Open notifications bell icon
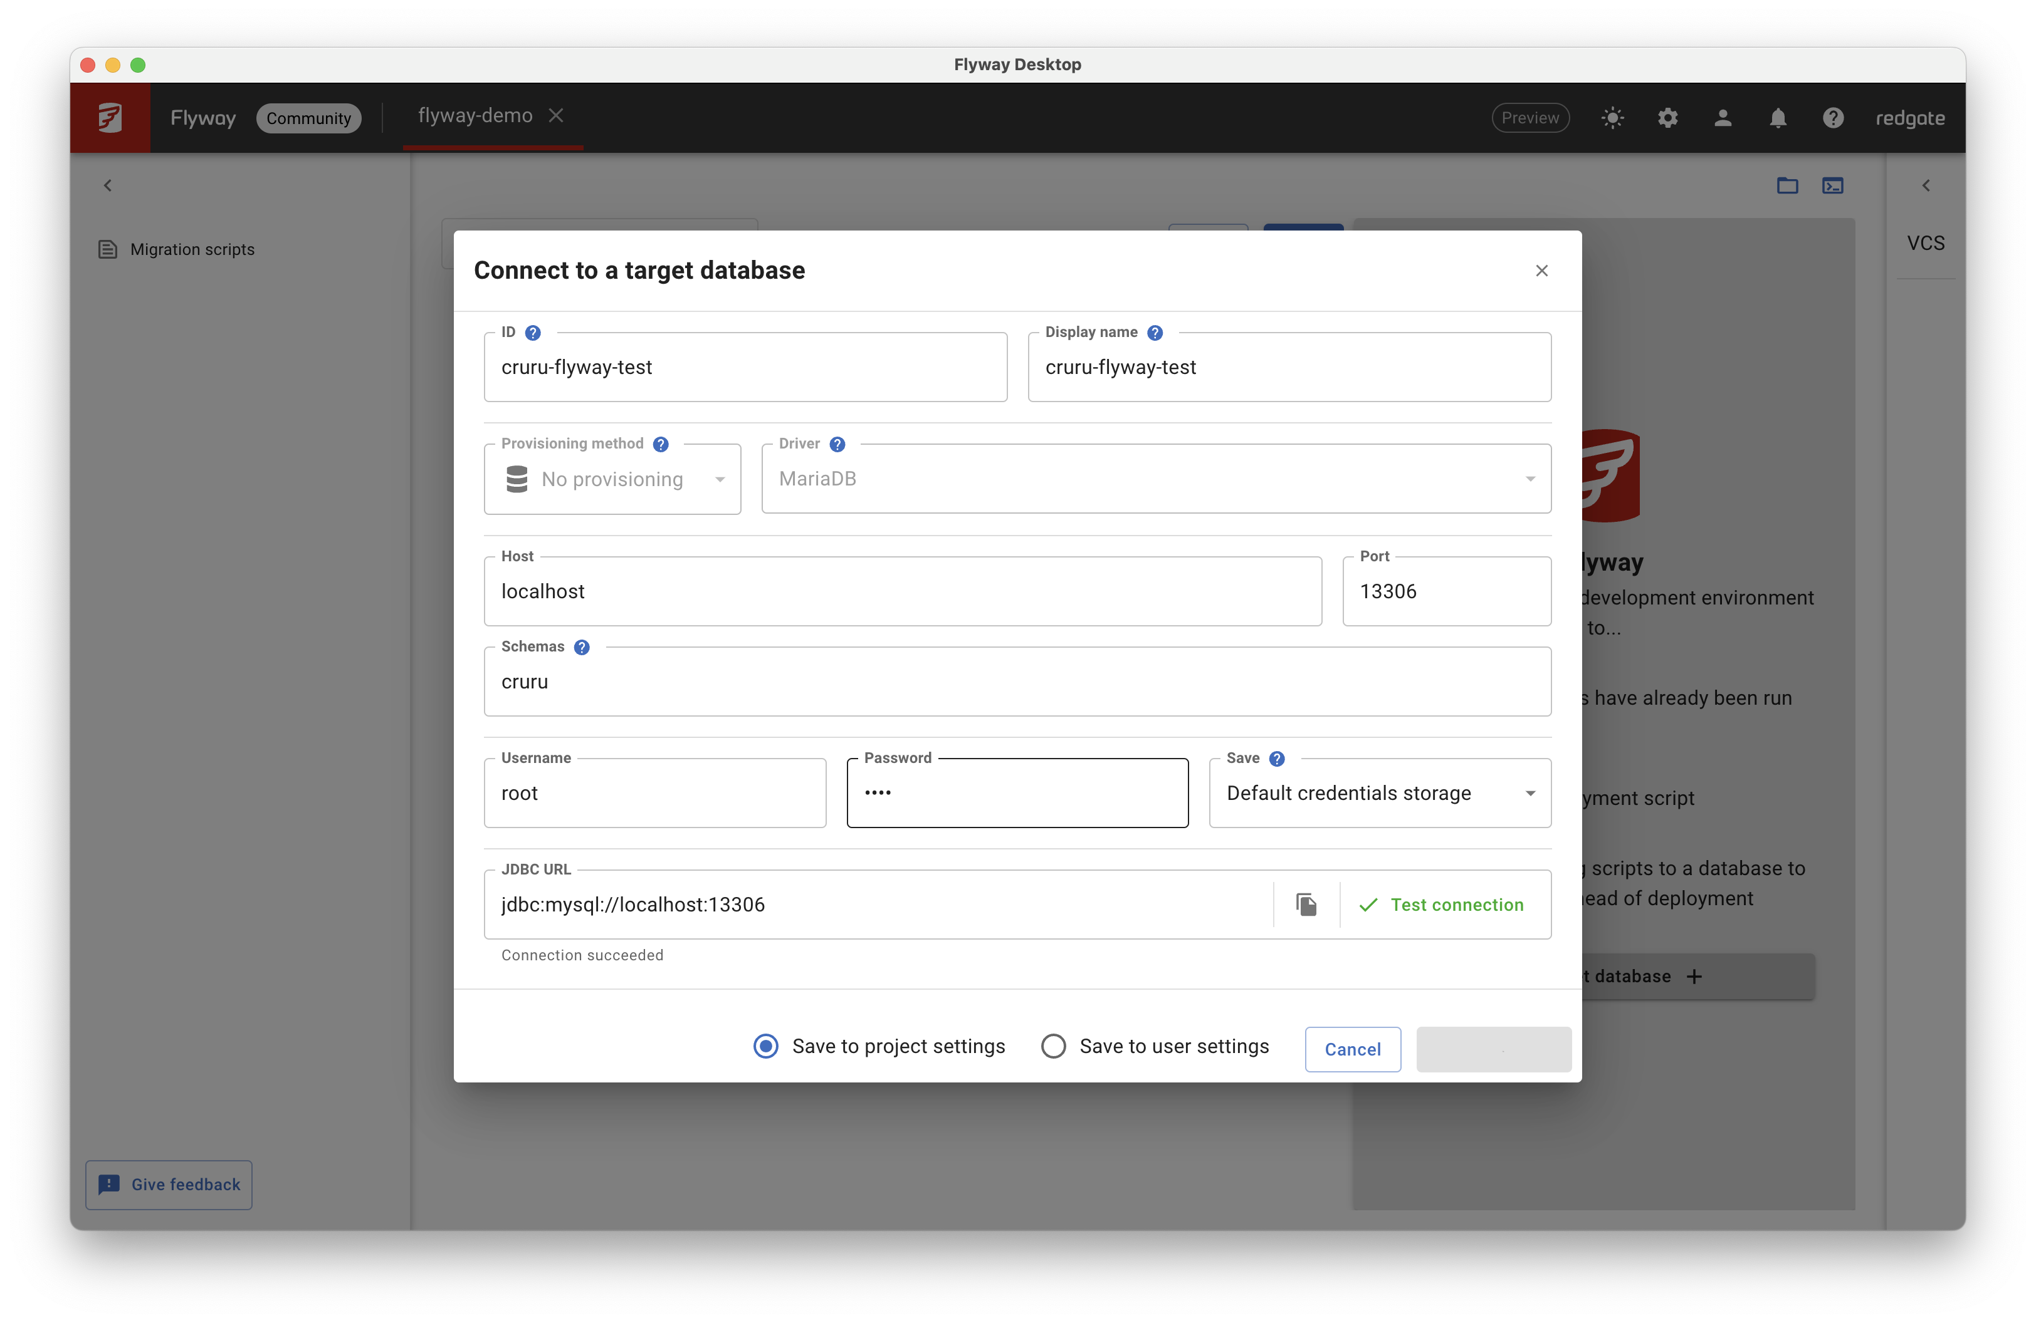The height and width of the screenshot is (1323, 2036). click(x=1778, y=118)
